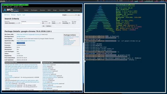The width and height of the screenshot is (167, 94).
Task: Click Search wiki package action
Action: (67, 39)
